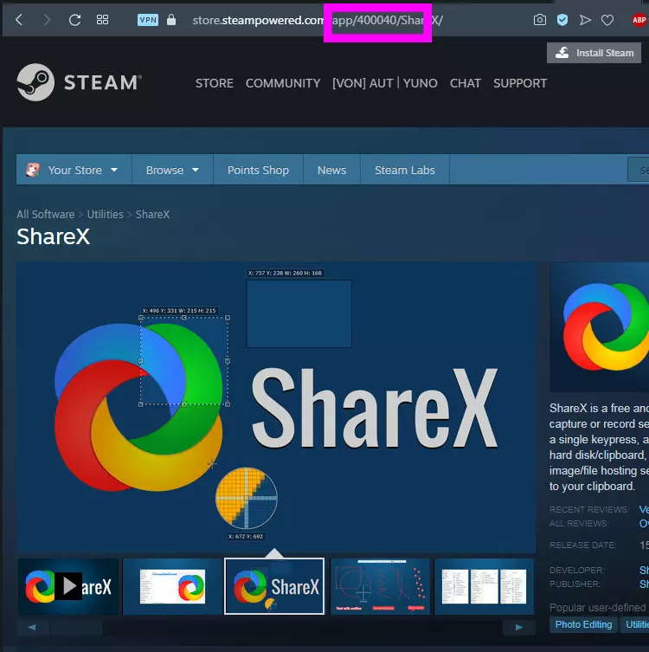The height and width of the screenshot is (652, 649).
Task: Click the thumbnail strip slider handle
Action: tap(76, 627)
